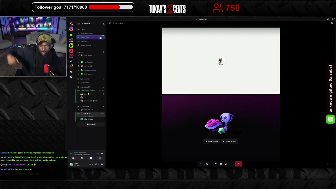Open camera options arrow in the call bar
The height and width of the screenshot is (189, 336).
click(x=211, y=164)
